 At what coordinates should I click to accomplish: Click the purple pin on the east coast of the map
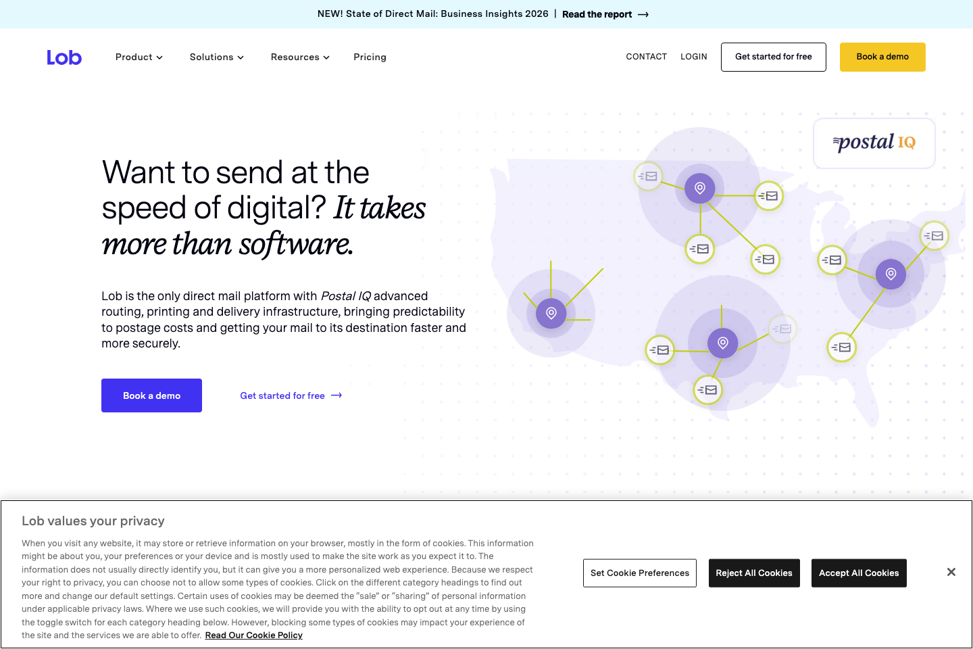890,274
